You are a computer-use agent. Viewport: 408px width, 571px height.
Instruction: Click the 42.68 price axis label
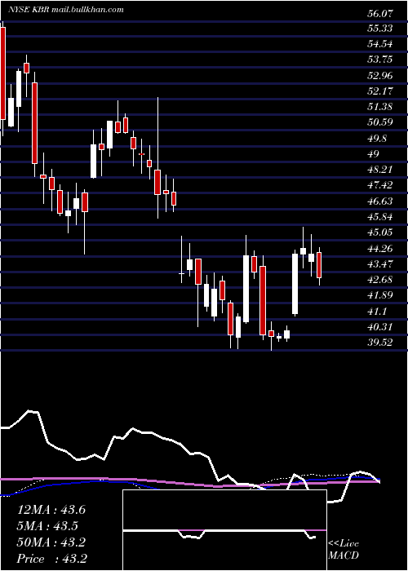click(380, 279)
